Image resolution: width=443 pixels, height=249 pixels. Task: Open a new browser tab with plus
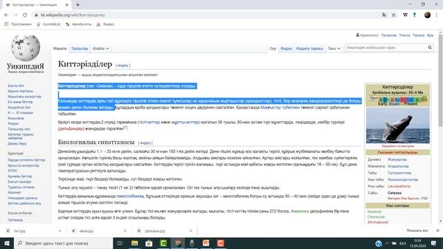pyautogui.click(x=78, y=5)
